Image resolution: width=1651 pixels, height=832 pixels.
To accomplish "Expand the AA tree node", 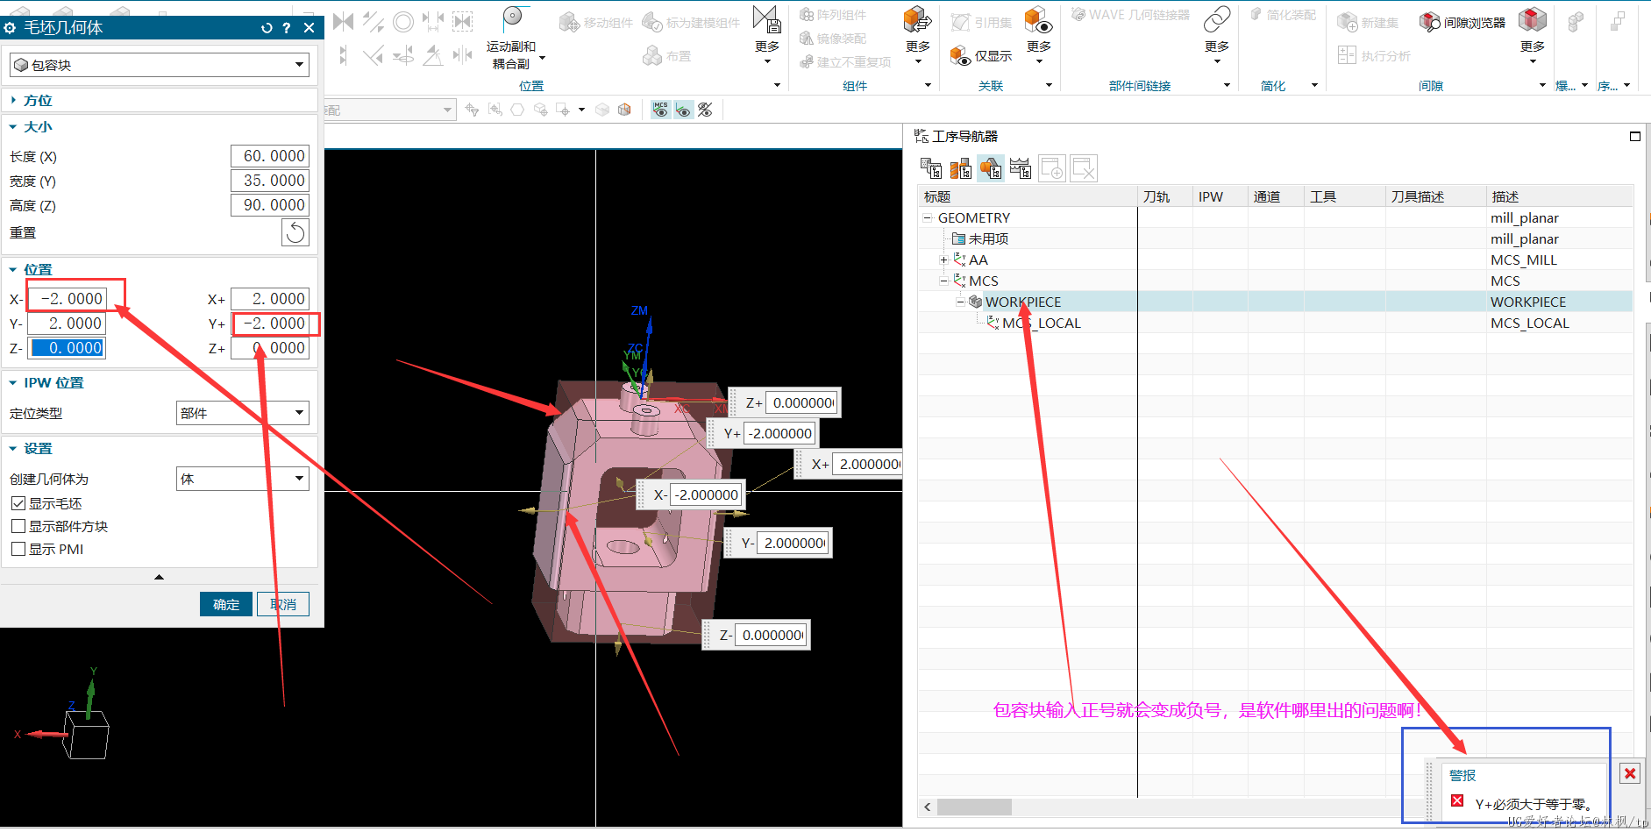I will point(943,260).
